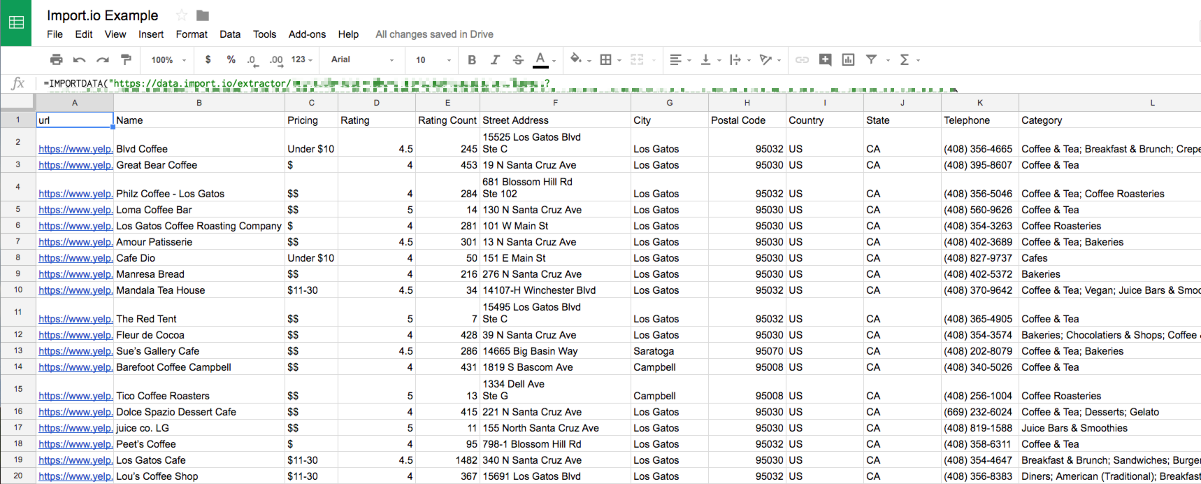Viewport: 1201px width, 484px height.
Task: Redo the last action
Action: (x=103, y=59)
